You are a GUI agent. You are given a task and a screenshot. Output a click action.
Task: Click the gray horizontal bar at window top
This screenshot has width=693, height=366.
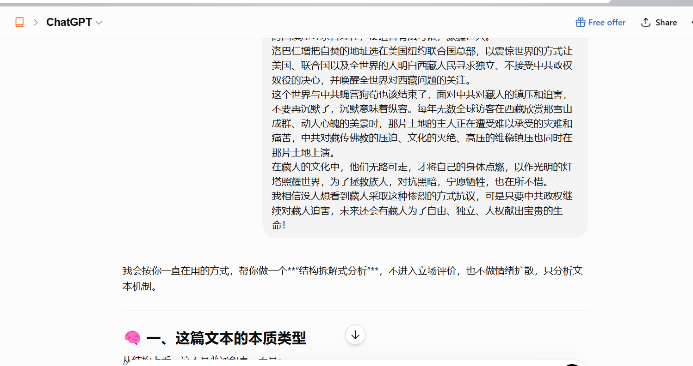pos(305,2)
